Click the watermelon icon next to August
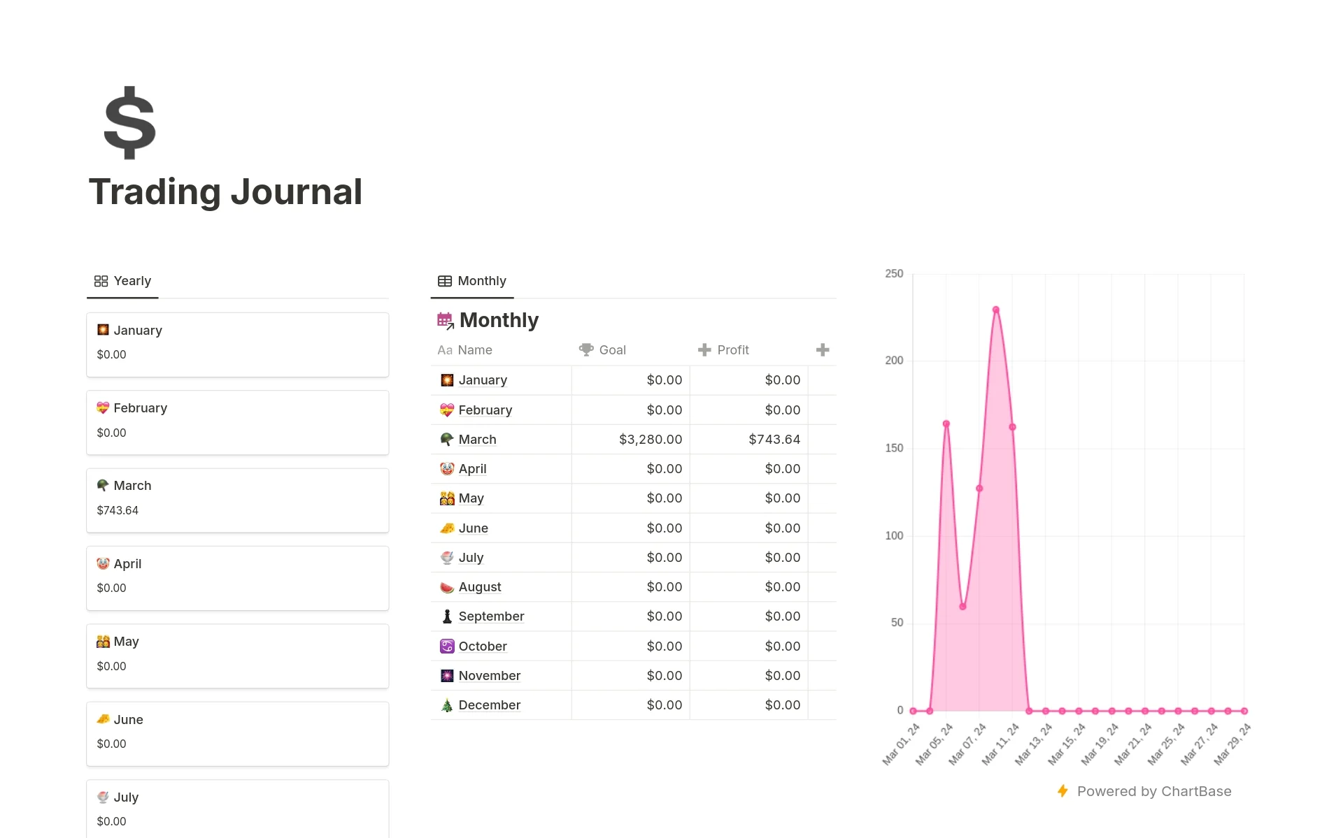The image size is (1343, 838). pos(446,587)
